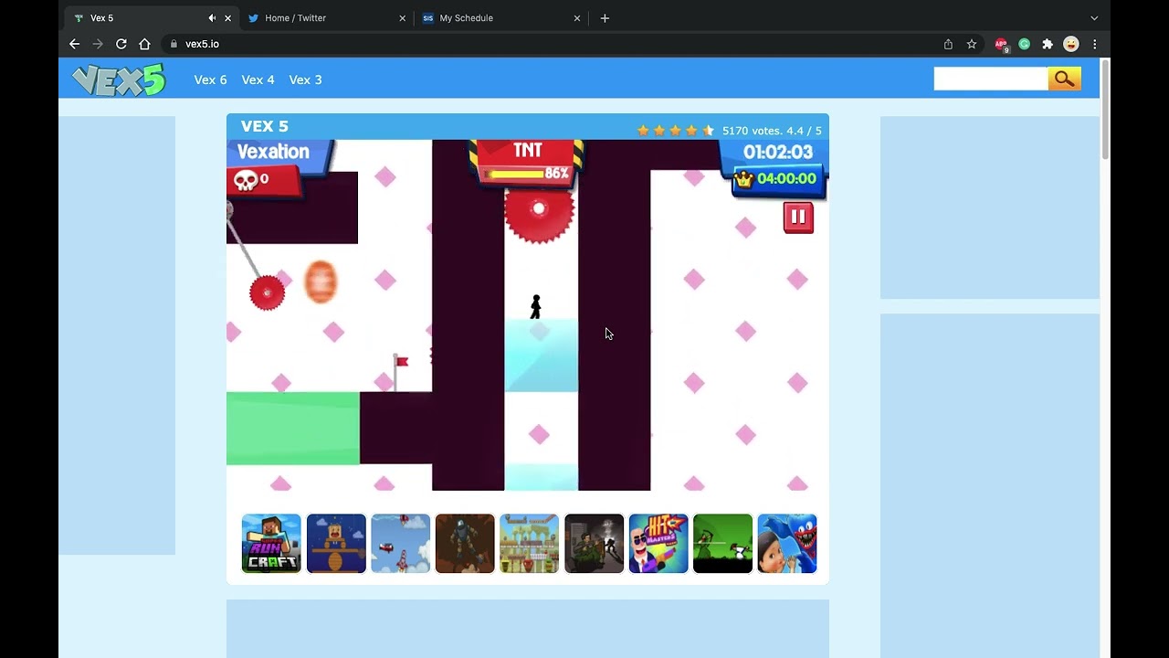This screenshot has width=1169, height=658.
Task: Click the browser forward arrow
Action: (x=98, y=44)
